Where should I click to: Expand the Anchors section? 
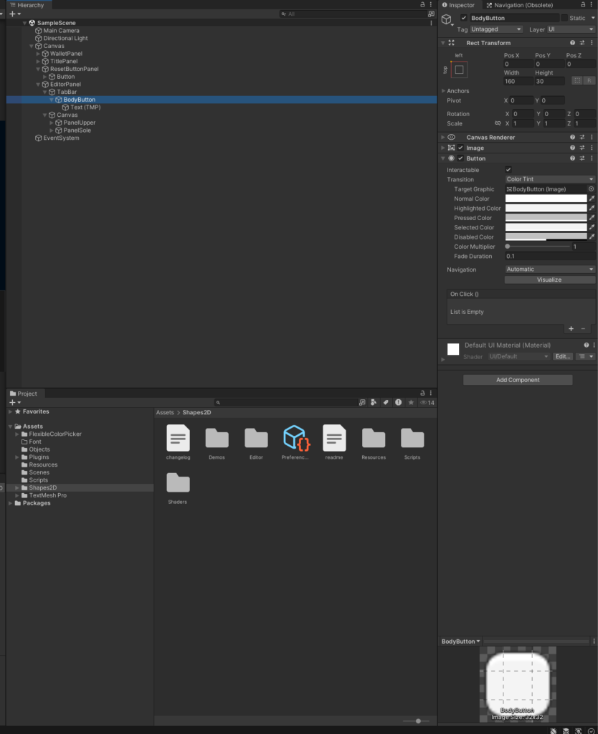coord(443,91)
